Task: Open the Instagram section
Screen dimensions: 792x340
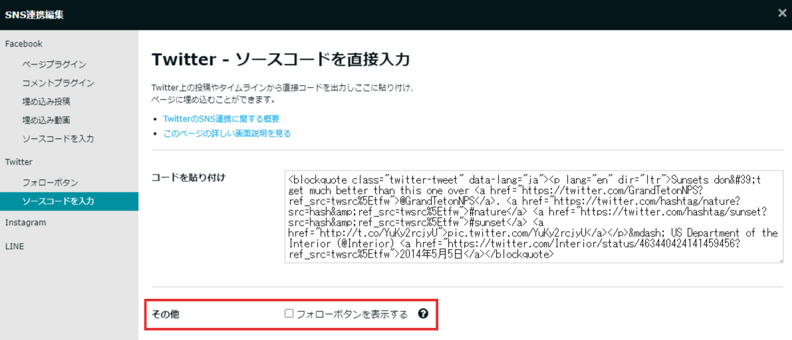Action: [x=26, y=222]
